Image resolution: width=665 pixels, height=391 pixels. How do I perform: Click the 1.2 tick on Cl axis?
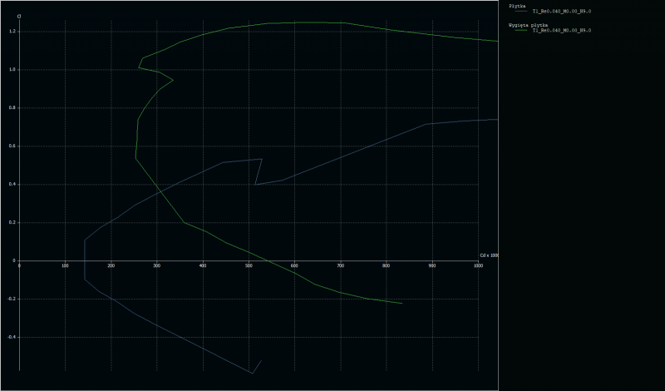point(12,32)
